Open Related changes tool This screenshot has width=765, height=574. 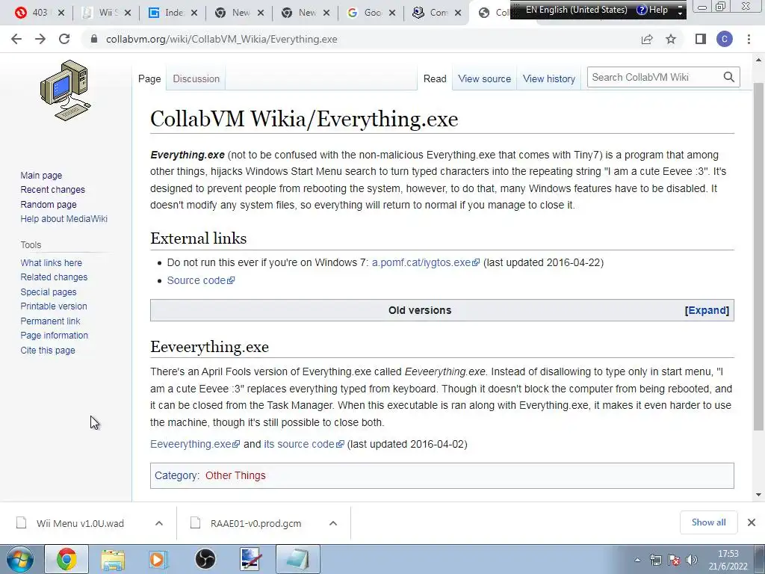(x=54, y=277)
